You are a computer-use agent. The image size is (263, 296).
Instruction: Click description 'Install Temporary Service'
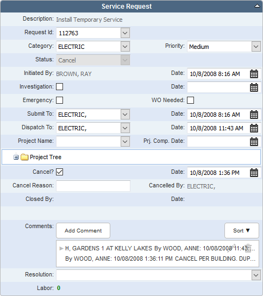tap(89, 20)
